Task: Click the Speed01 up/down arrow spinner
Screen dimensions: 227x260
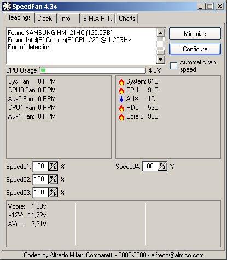Action: 53,166
